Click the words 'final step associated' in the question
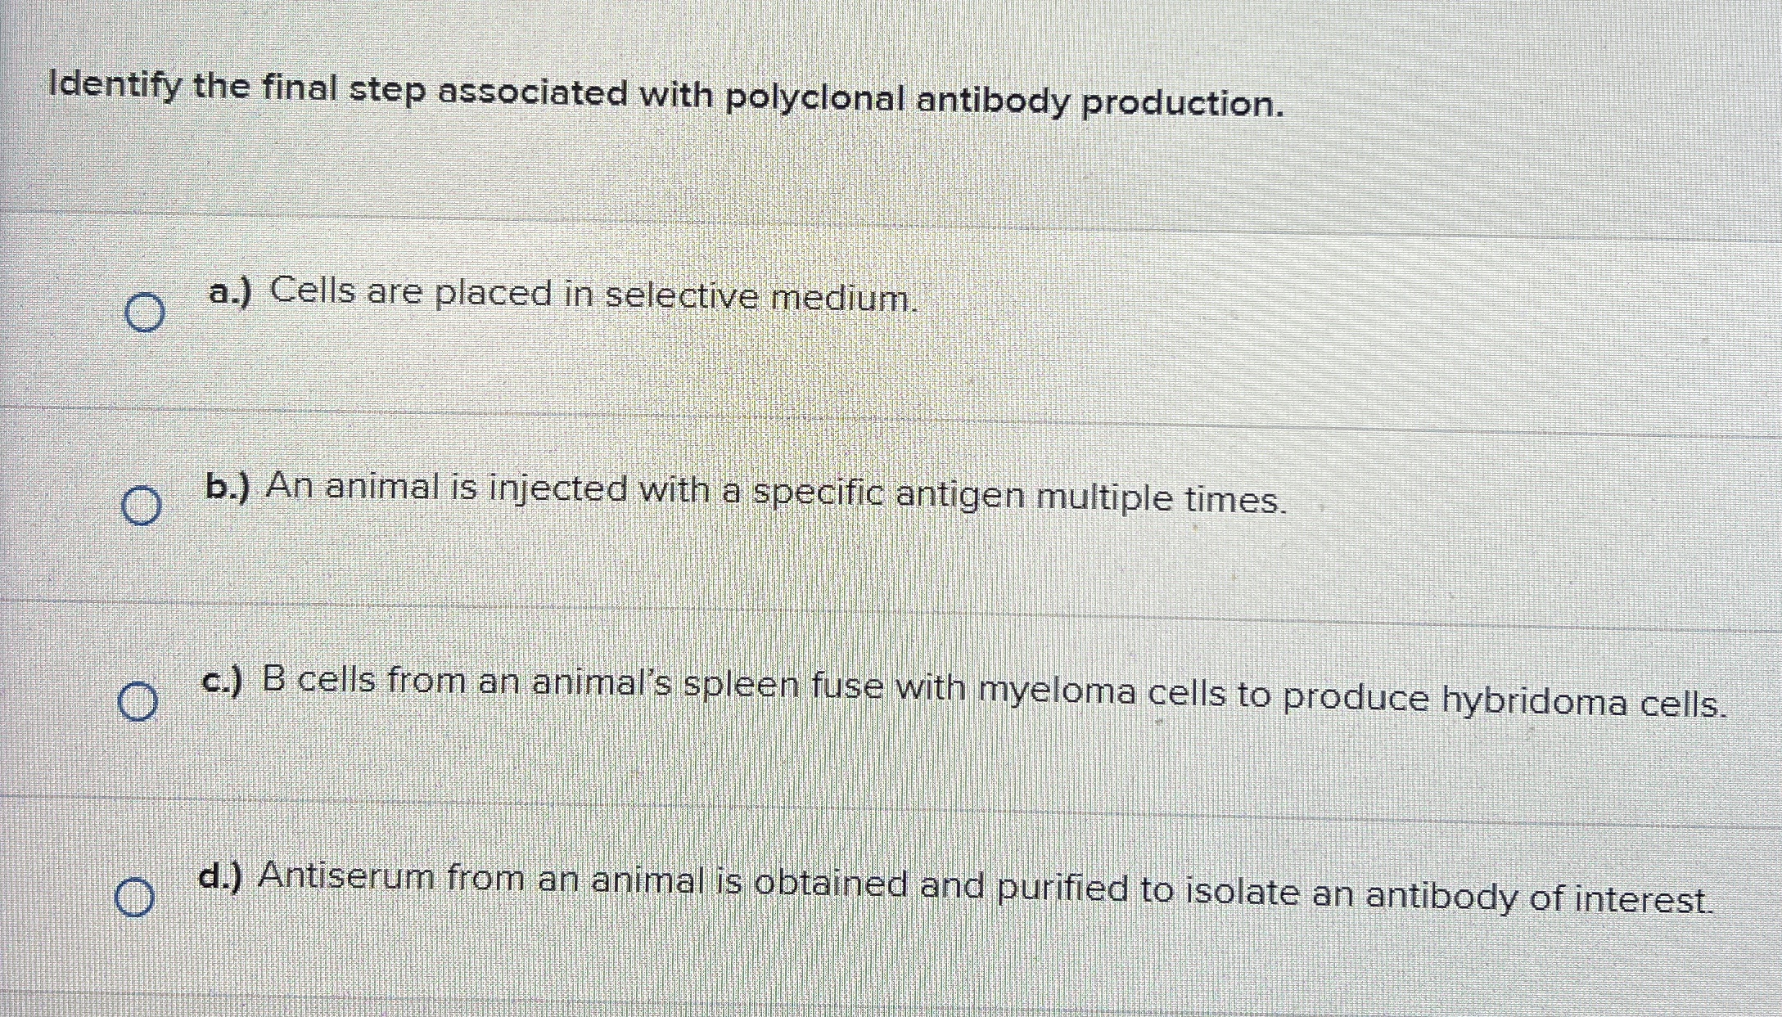Viewport: 1782px width, 1017px height. point(445,91)
